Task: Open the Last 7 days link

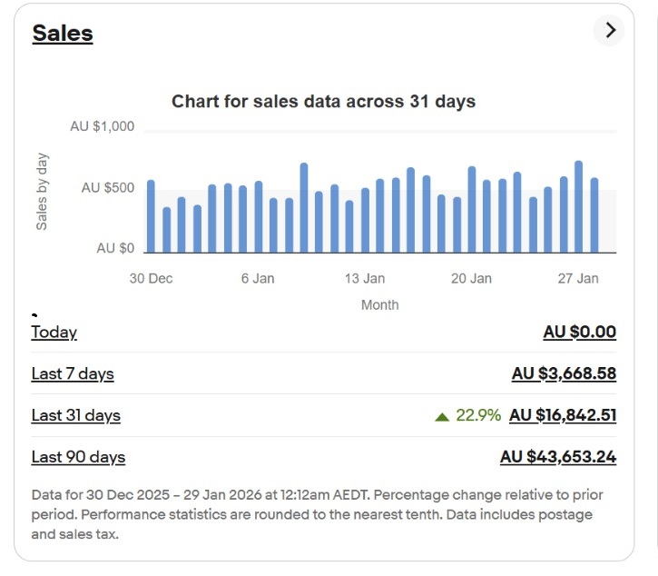Action: pyautogui.click(x=73, y=374)
